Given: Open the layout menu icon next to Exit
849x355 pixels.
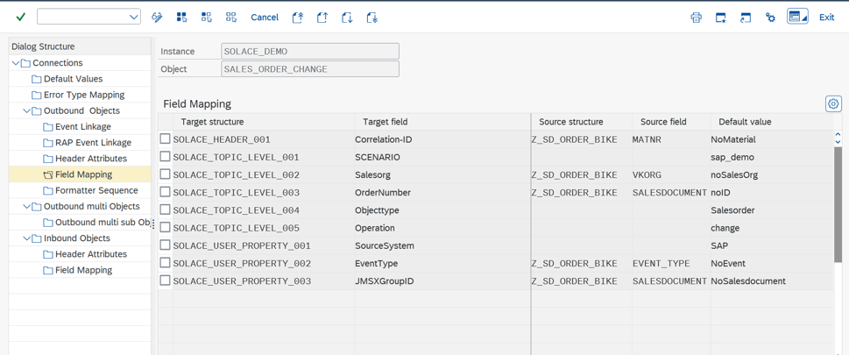Looking at the screenshot, I should pyautogui.click(x=797, y=17).
